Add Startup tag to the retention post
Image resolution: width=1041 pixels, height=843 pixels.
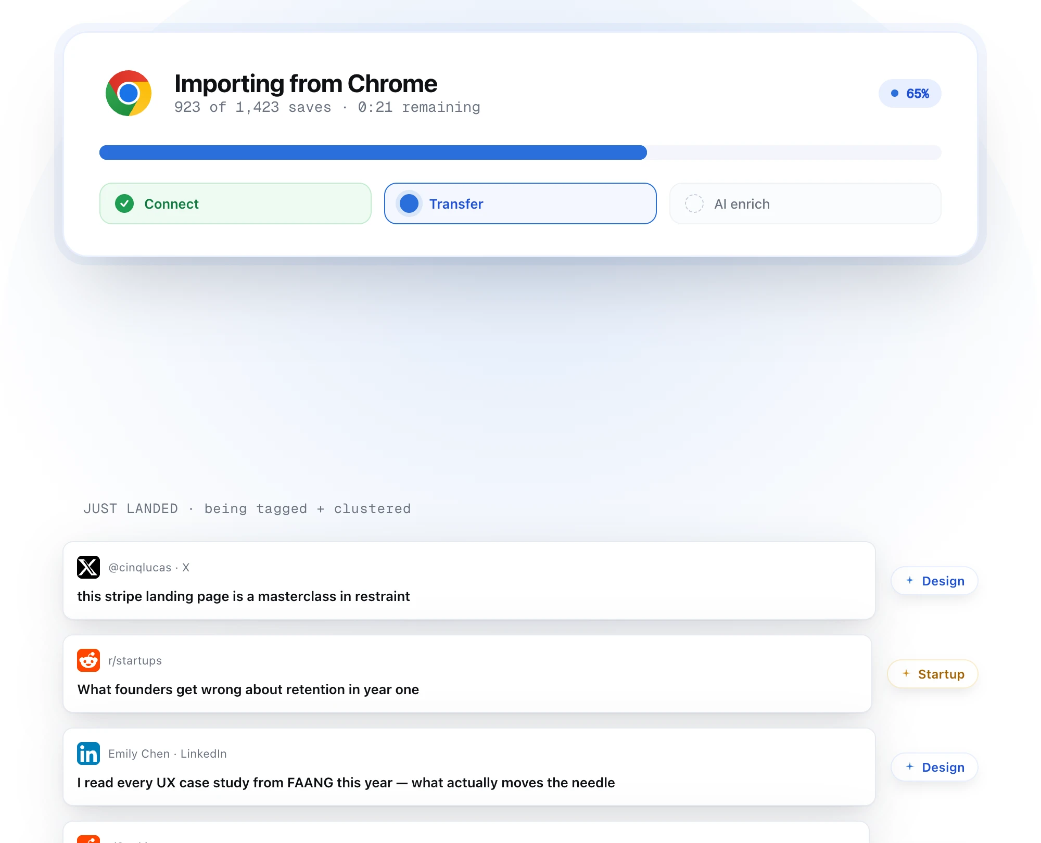933,674
